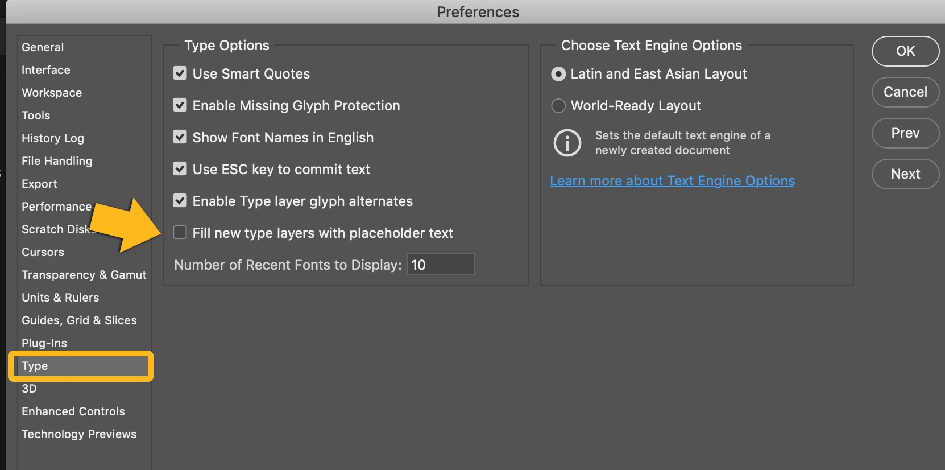The width and height of the screenshot is (945, 470).
Task: Toggle Show Font Names in English
Action: click(180, 137)
